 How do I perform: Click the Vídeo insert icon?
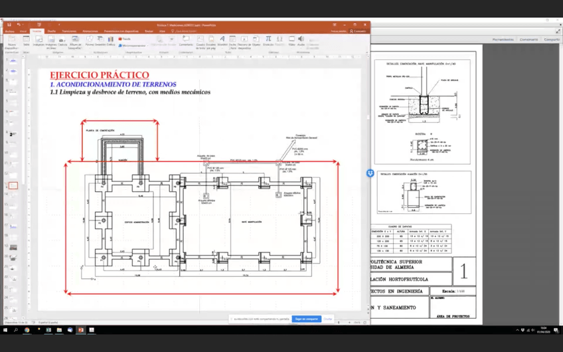pos(291,41)
